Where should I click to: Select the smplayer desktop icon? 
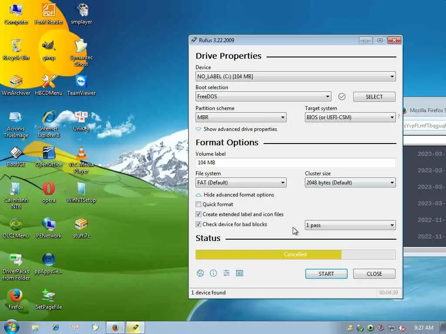[x=81, y=13]
